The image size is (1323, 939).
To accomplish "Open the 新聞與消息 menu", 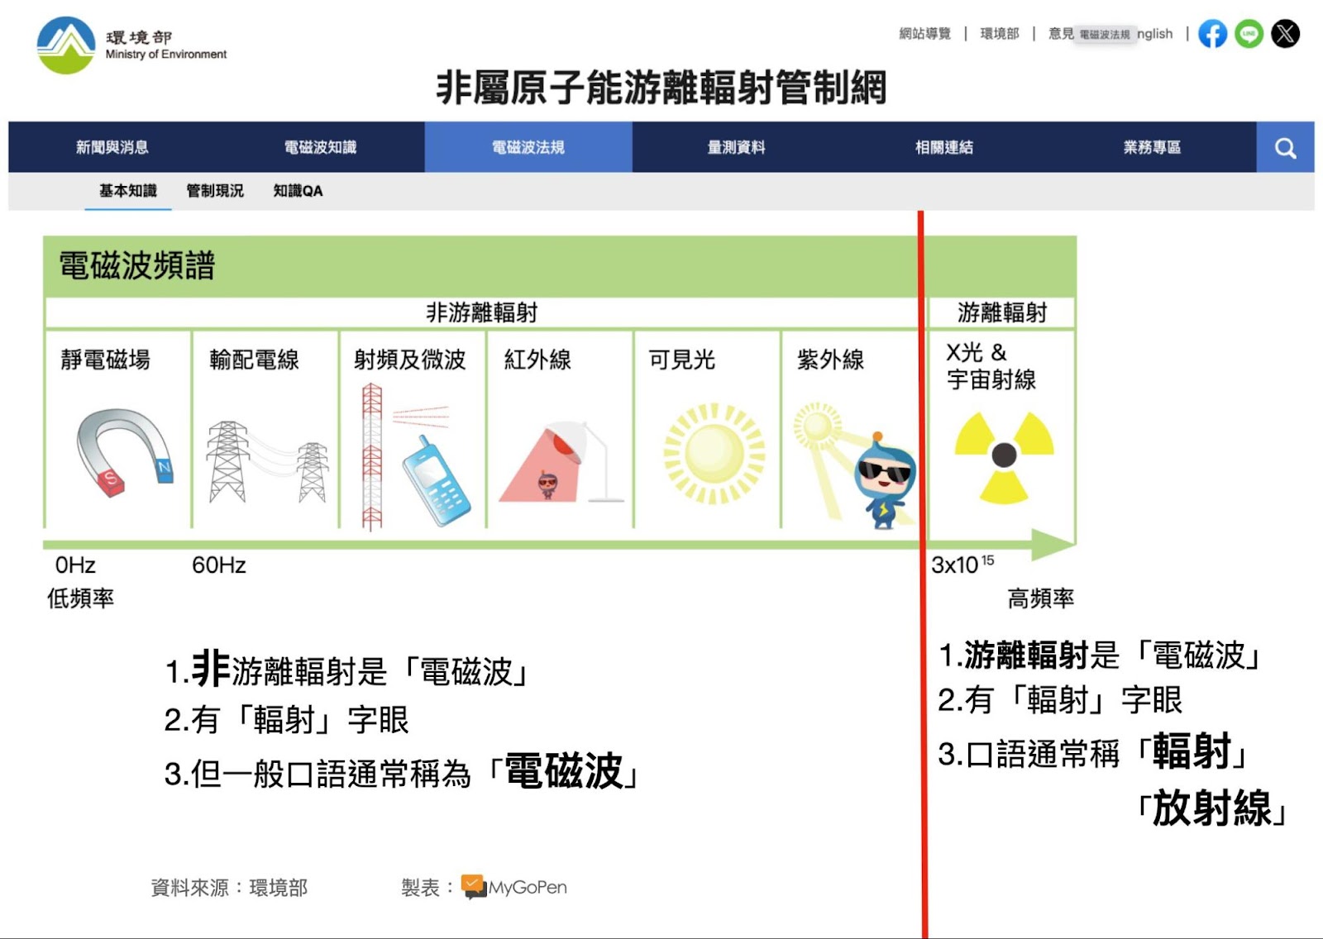I will point(112,148).
